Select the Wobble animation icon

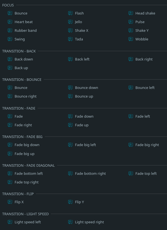(131, 39)
